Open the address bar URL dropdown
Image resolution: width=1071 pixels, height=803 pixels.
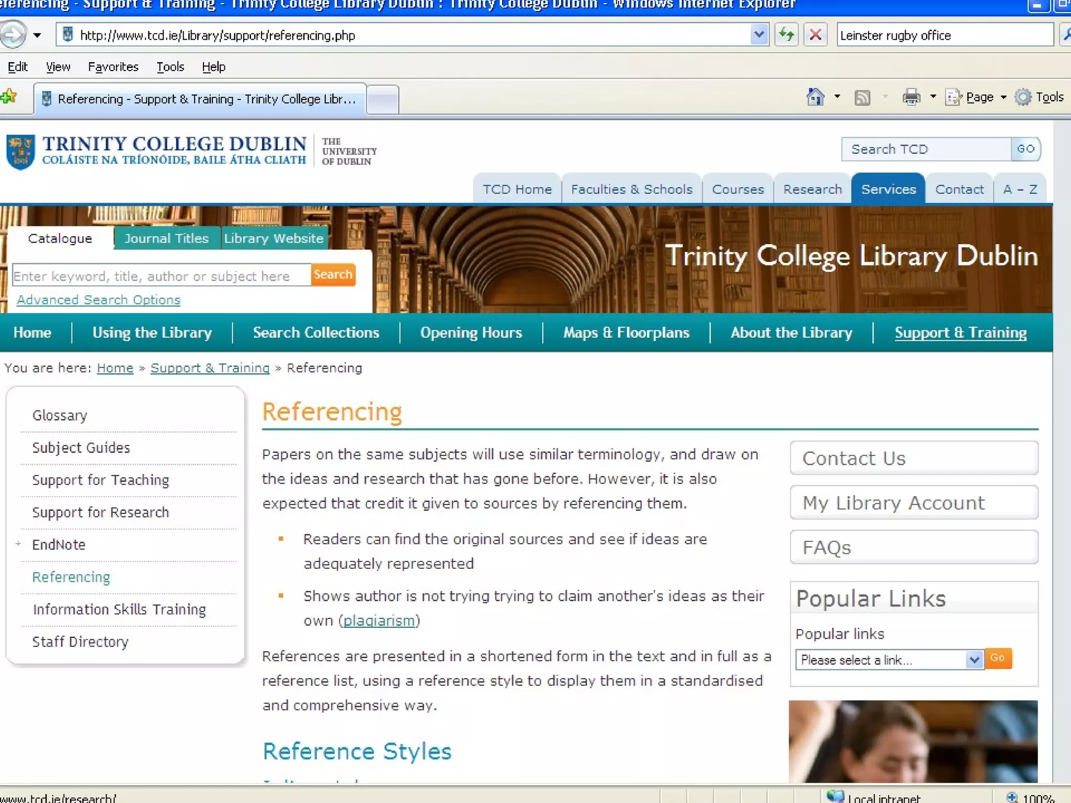[x=759, y=35]
